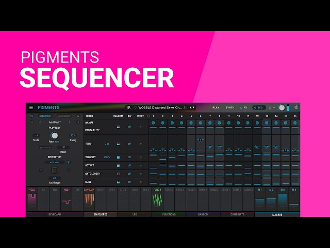Reset the Slide track with eraser icon

click(x=141, y=182)
